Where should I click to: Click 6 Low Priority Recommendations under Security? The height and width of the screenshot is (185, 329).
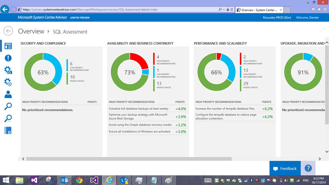pyautogui.click(x=78, y=66)
